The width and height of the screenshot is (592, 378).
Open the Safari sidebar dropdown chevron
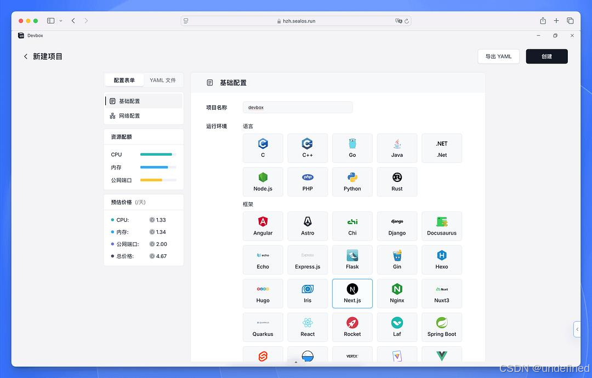(61, 21)
